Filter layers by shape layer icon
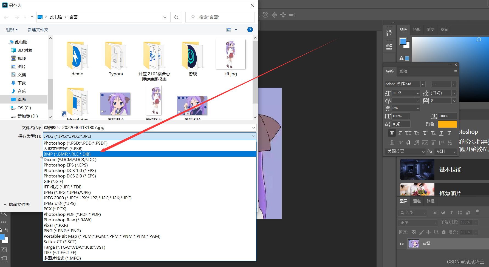The width and height of the screenshot is (489, 267). click(x=460, y=213)
